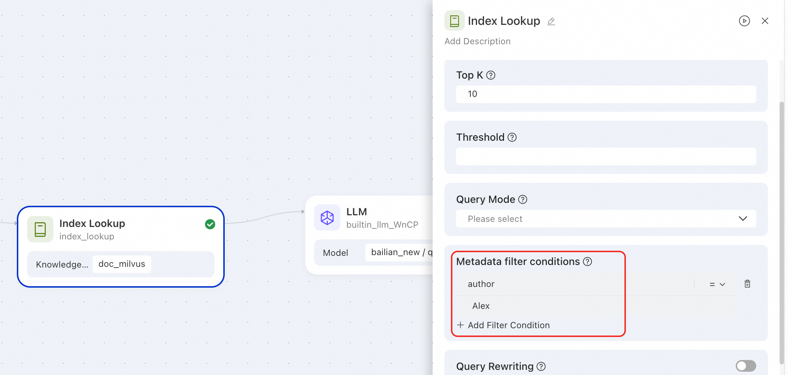Show help for Metadata filter conditions
Screen dimensions: 795x375
tap(587, 262)
